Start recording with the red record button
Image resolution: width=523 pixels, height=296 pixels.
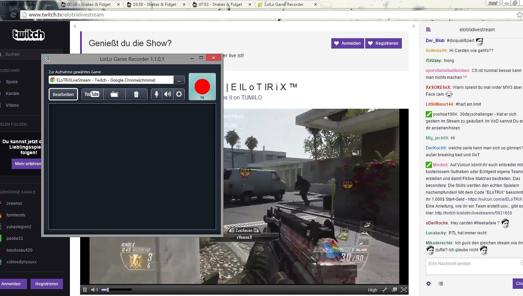(x=202, y=86)
